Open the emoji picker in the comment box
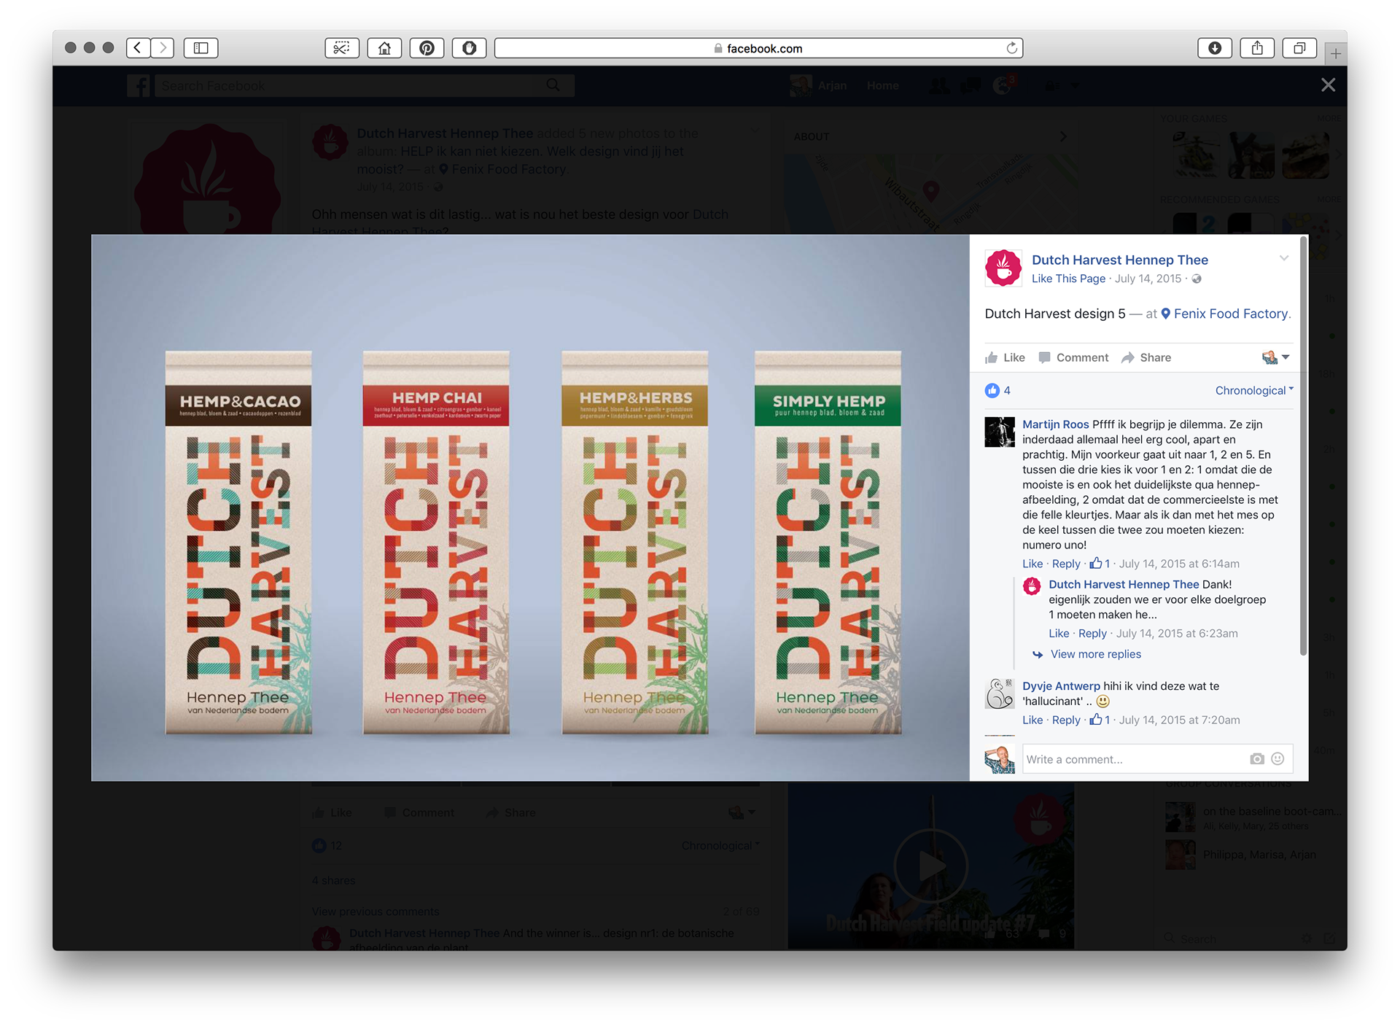 (1277, 759)
